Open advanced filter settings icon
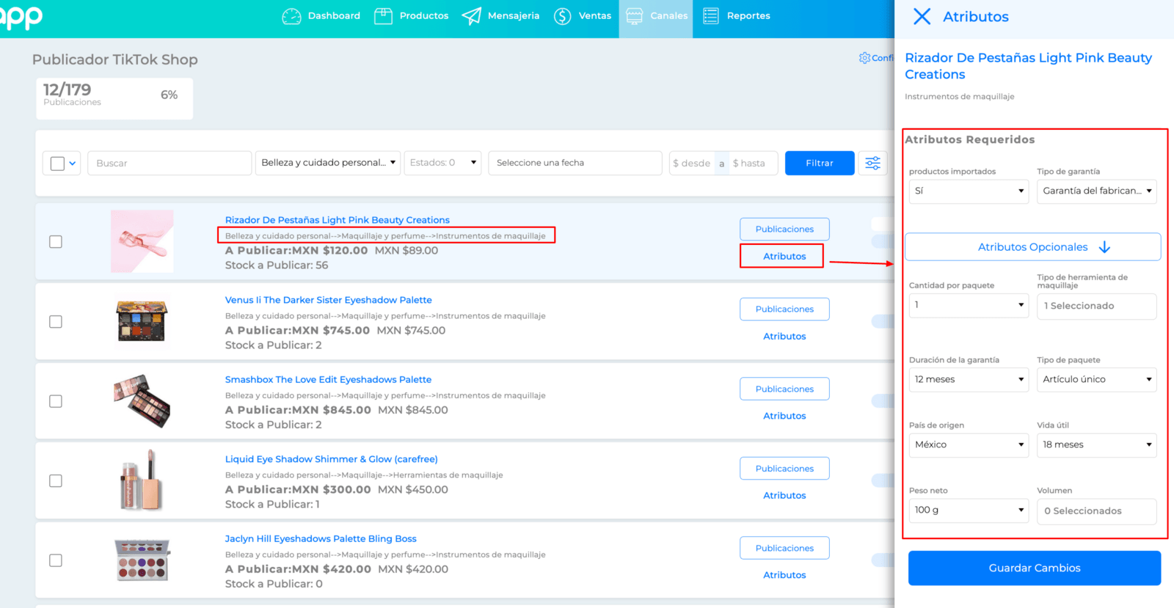This screenshot has width=1174, height=608. (873, 163)
